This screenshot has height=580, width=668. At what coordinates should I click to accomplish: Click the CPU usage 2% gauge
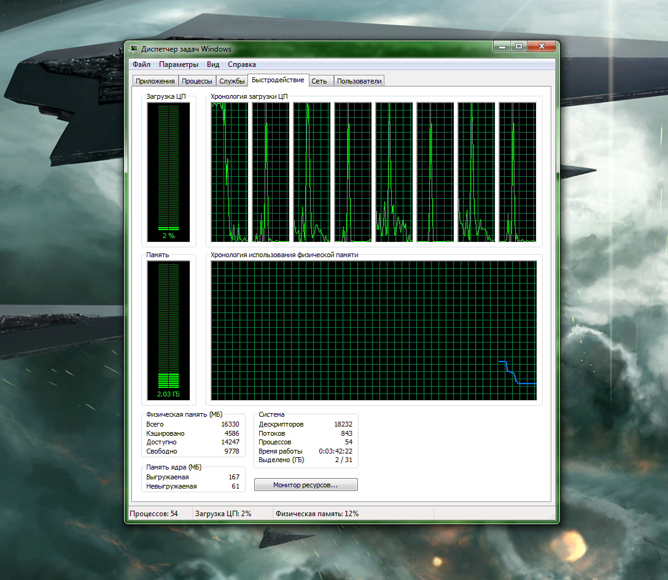[168, 172]
